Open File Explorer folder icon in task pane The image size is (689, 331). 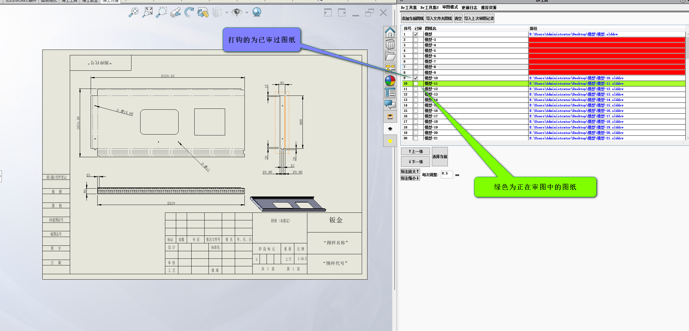tap(390, 57)
